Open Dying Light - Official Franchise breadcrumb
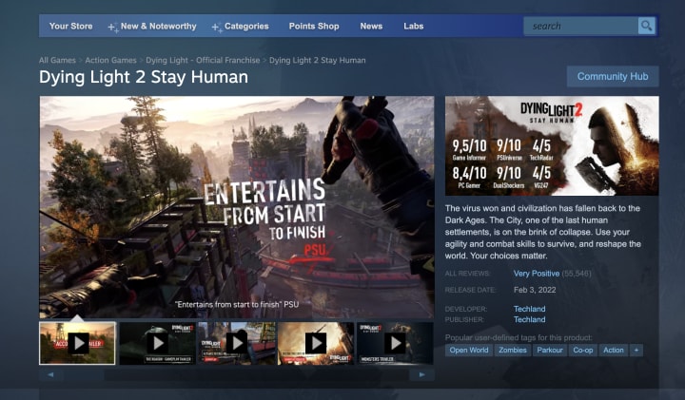 pyautogui.click(x=203, y=60)
